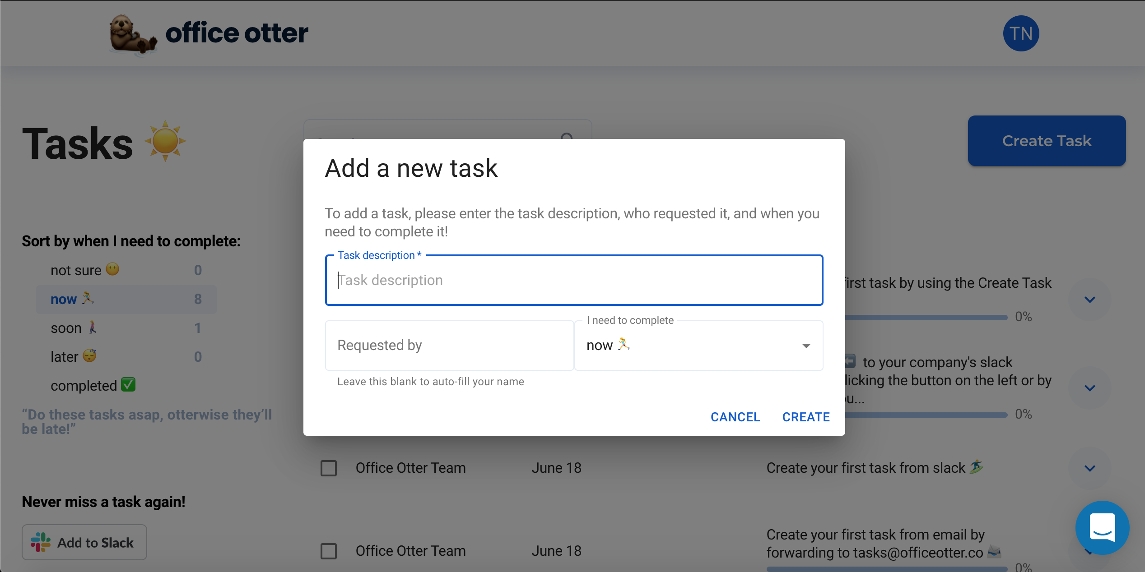Viewport: 1145px width, 572px height.
Task: Open the chat support widget
Action: 1102,527
